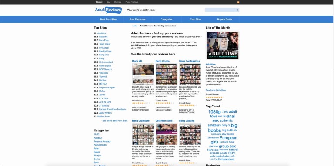Open Fame Digital in Top Sites list

[x=105, y=66]
